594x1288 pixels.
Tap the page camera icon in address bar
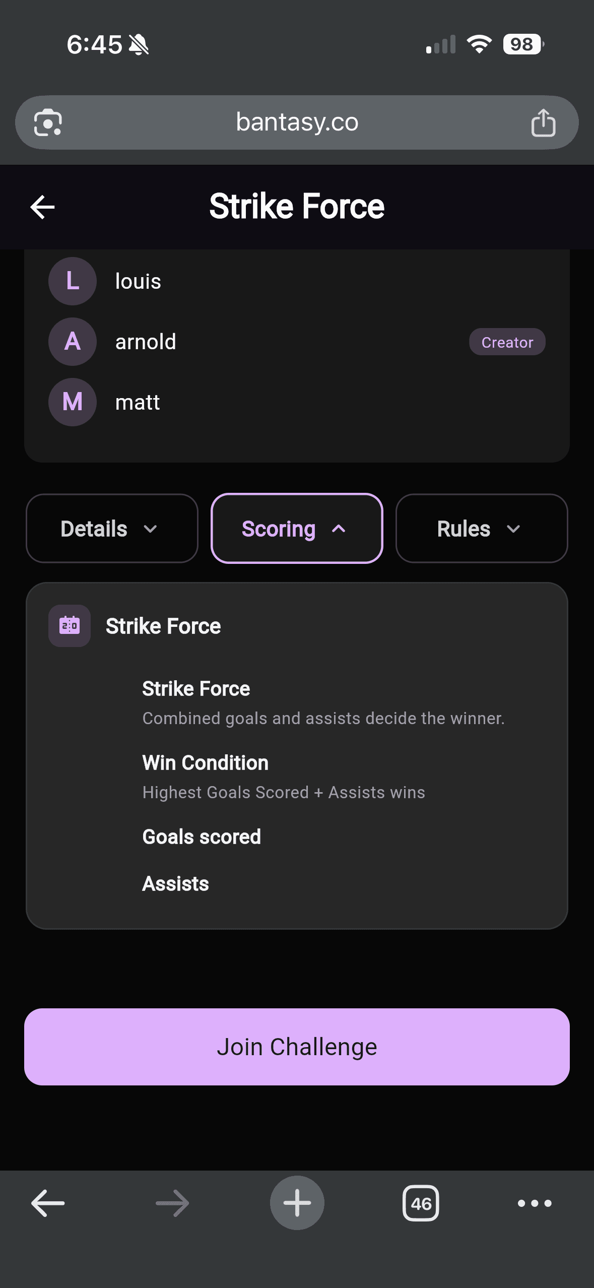click(x=49, y=122)
